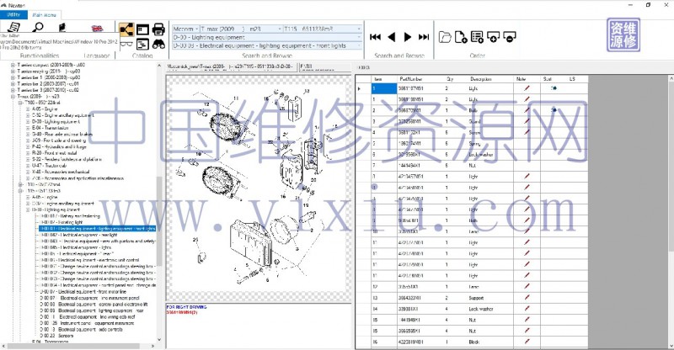
Task: Jump to the first record
Action: pos(375,37)
